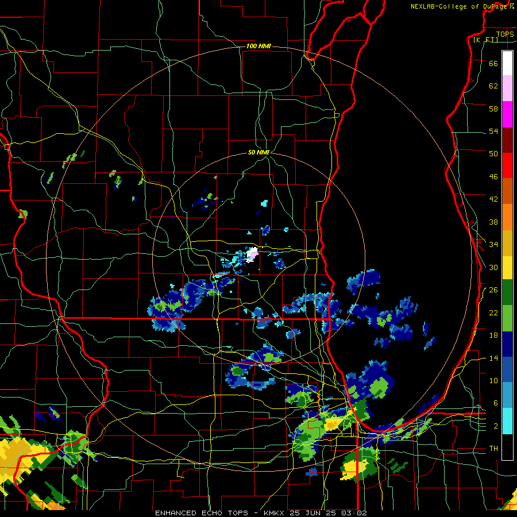
Task: Select the dark red (maroon) legend swatch
Action: click(x=507, y=141)
